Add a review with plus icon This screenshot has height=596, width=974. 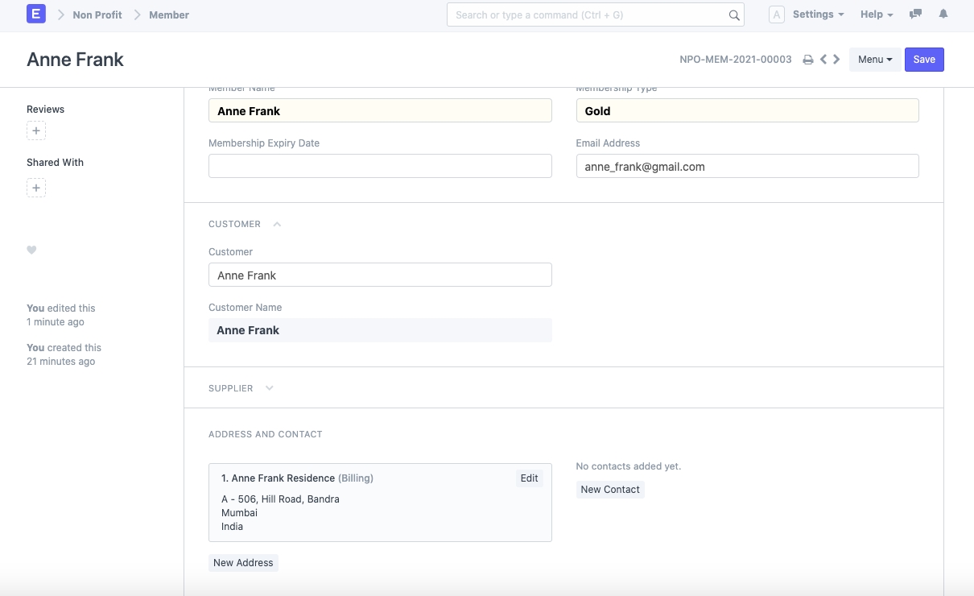36,130
